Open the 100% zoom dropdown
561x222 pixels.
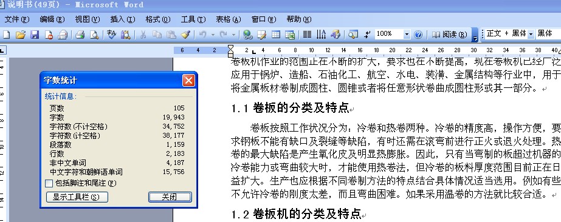[x=407, y=35]
